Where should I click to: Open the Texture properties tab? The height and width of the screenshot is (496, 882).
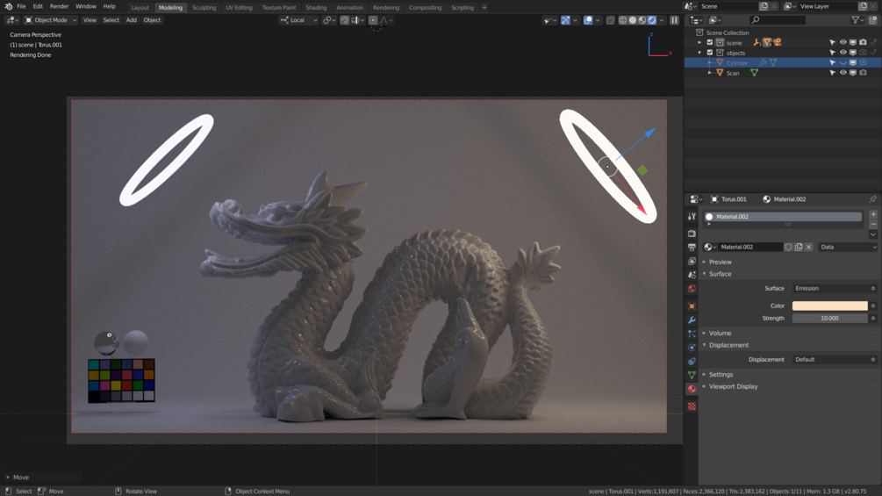692,406
